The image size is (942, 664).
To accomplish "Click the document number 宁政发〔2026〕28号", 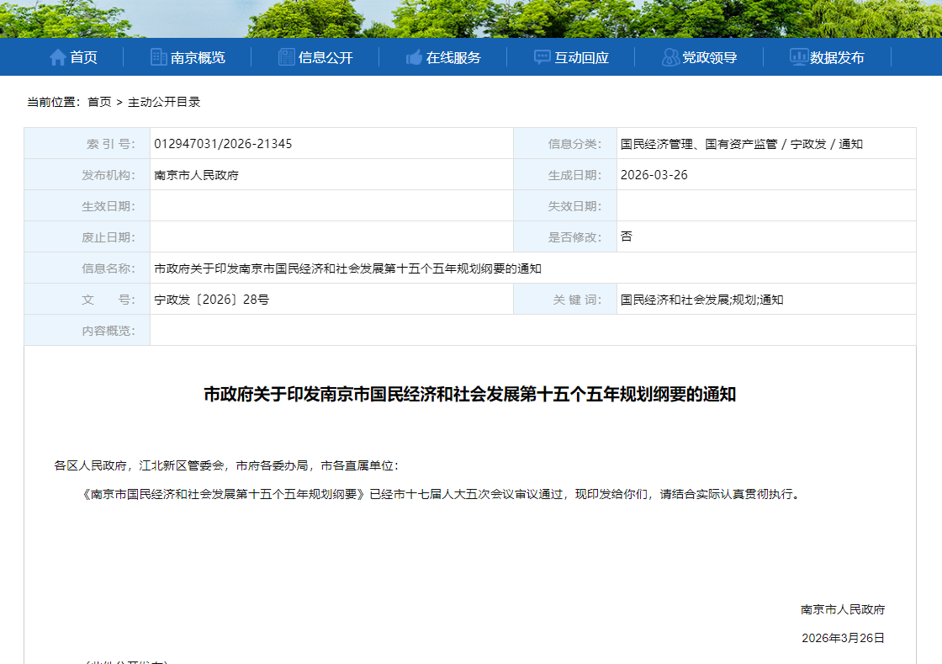I will [x=211, y=300].
